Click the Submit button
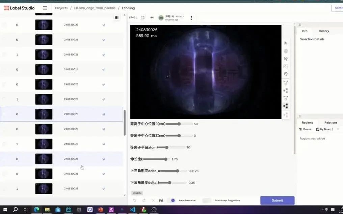 pos(278,201)
